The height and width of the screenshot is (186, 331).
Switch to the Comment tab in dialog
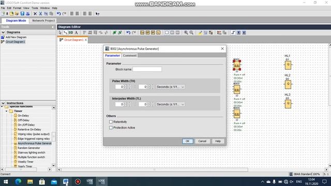click(130, 55)
